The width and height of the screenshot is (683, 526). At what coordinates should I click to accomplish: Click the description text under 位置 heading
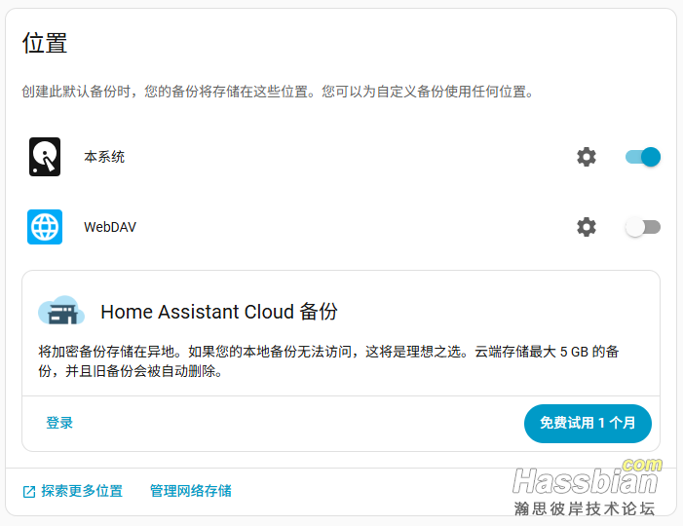point(278,93)
